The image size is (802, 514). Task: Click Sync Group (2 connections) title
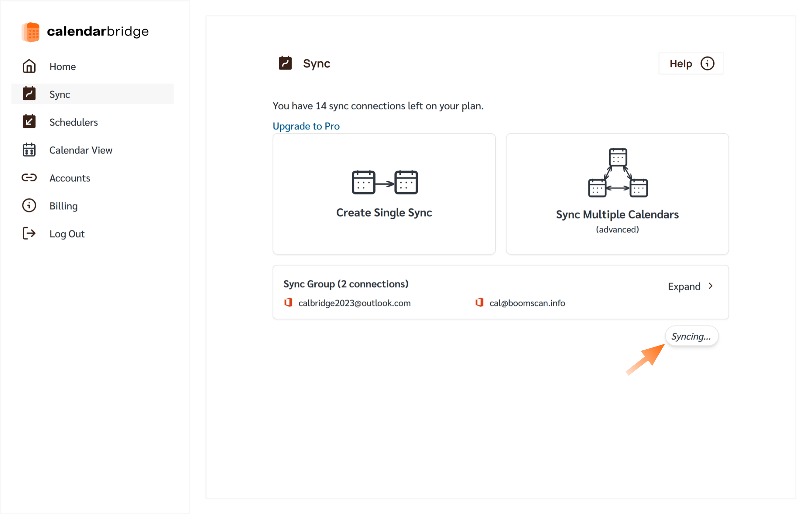pos(346,284)
